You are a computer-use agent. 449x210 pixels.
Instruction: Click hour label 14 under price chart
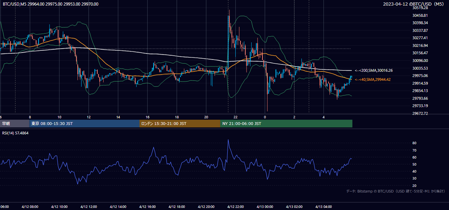click(118, 117)
